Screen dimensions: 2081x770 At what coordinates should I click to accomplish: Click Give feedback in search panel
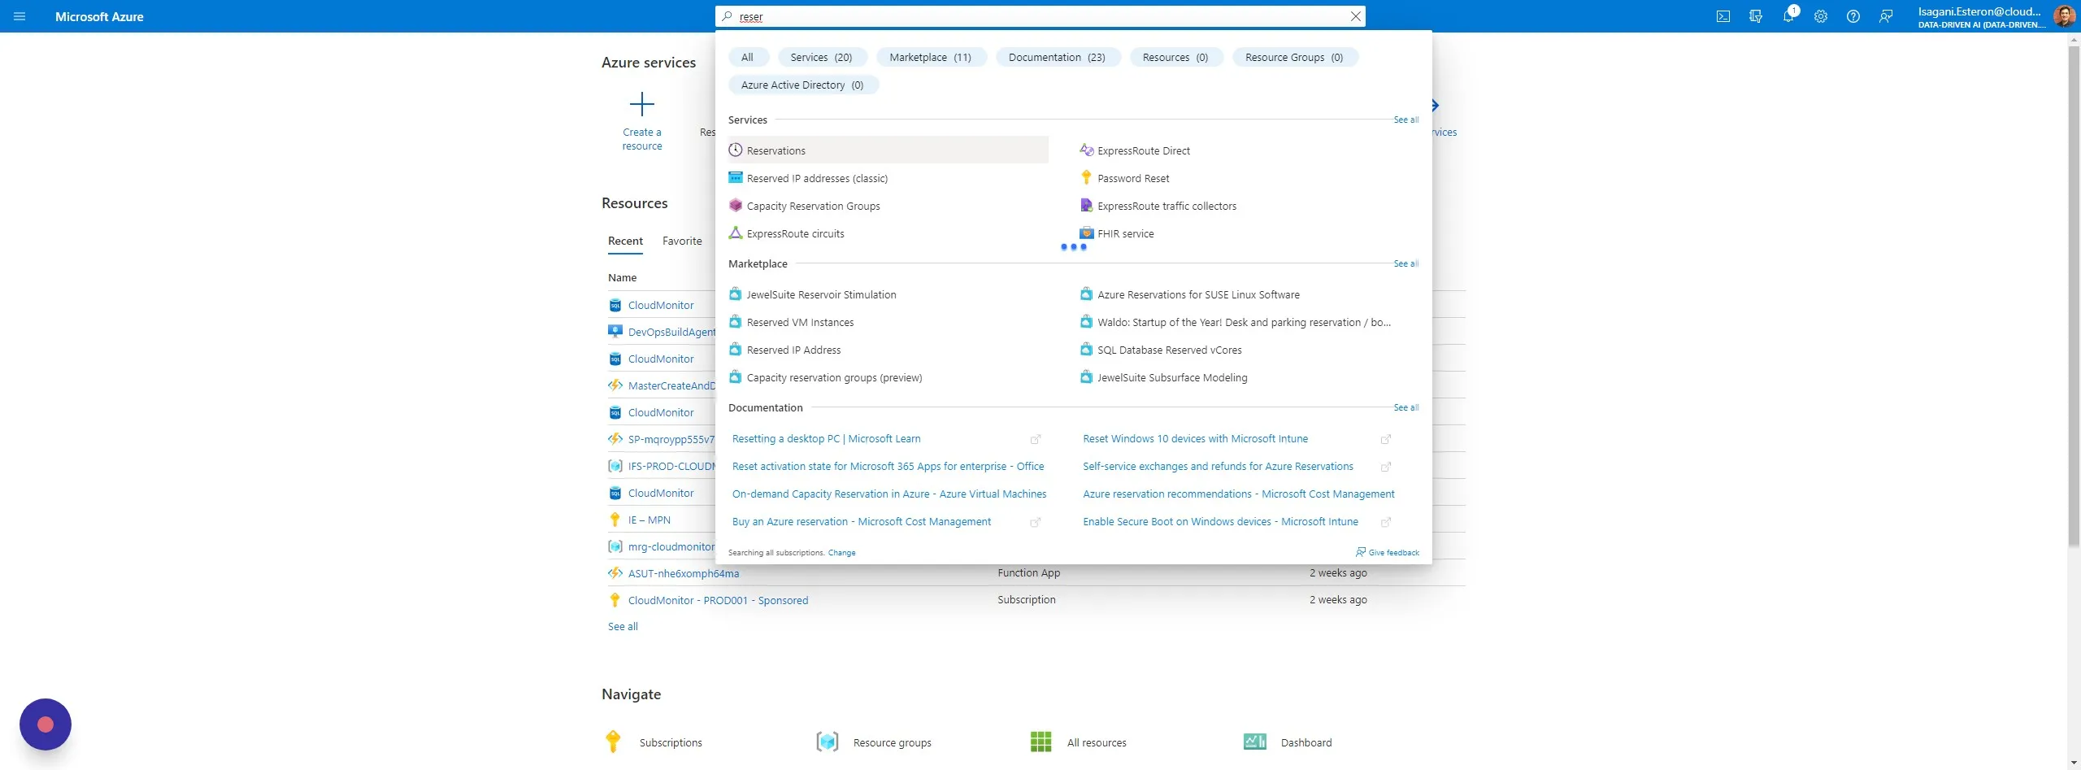coord(1387,552)
